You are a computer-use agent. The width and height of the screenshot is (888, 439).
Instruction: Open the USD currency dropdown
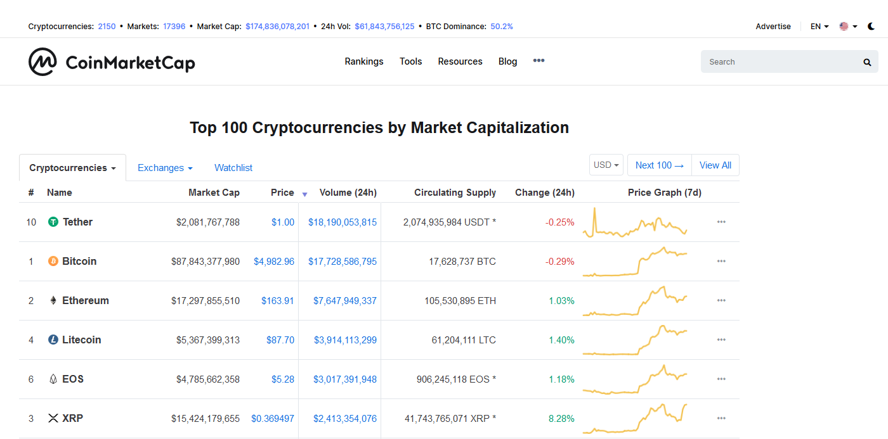(x=606, y=164)
